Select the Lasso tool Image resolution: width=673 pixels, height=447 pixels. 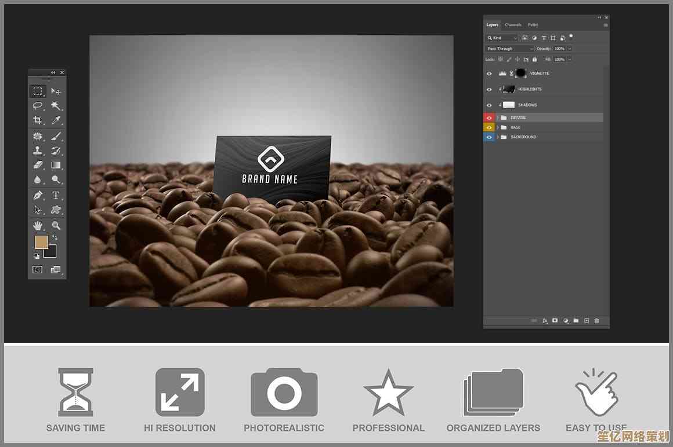[38, 106]
